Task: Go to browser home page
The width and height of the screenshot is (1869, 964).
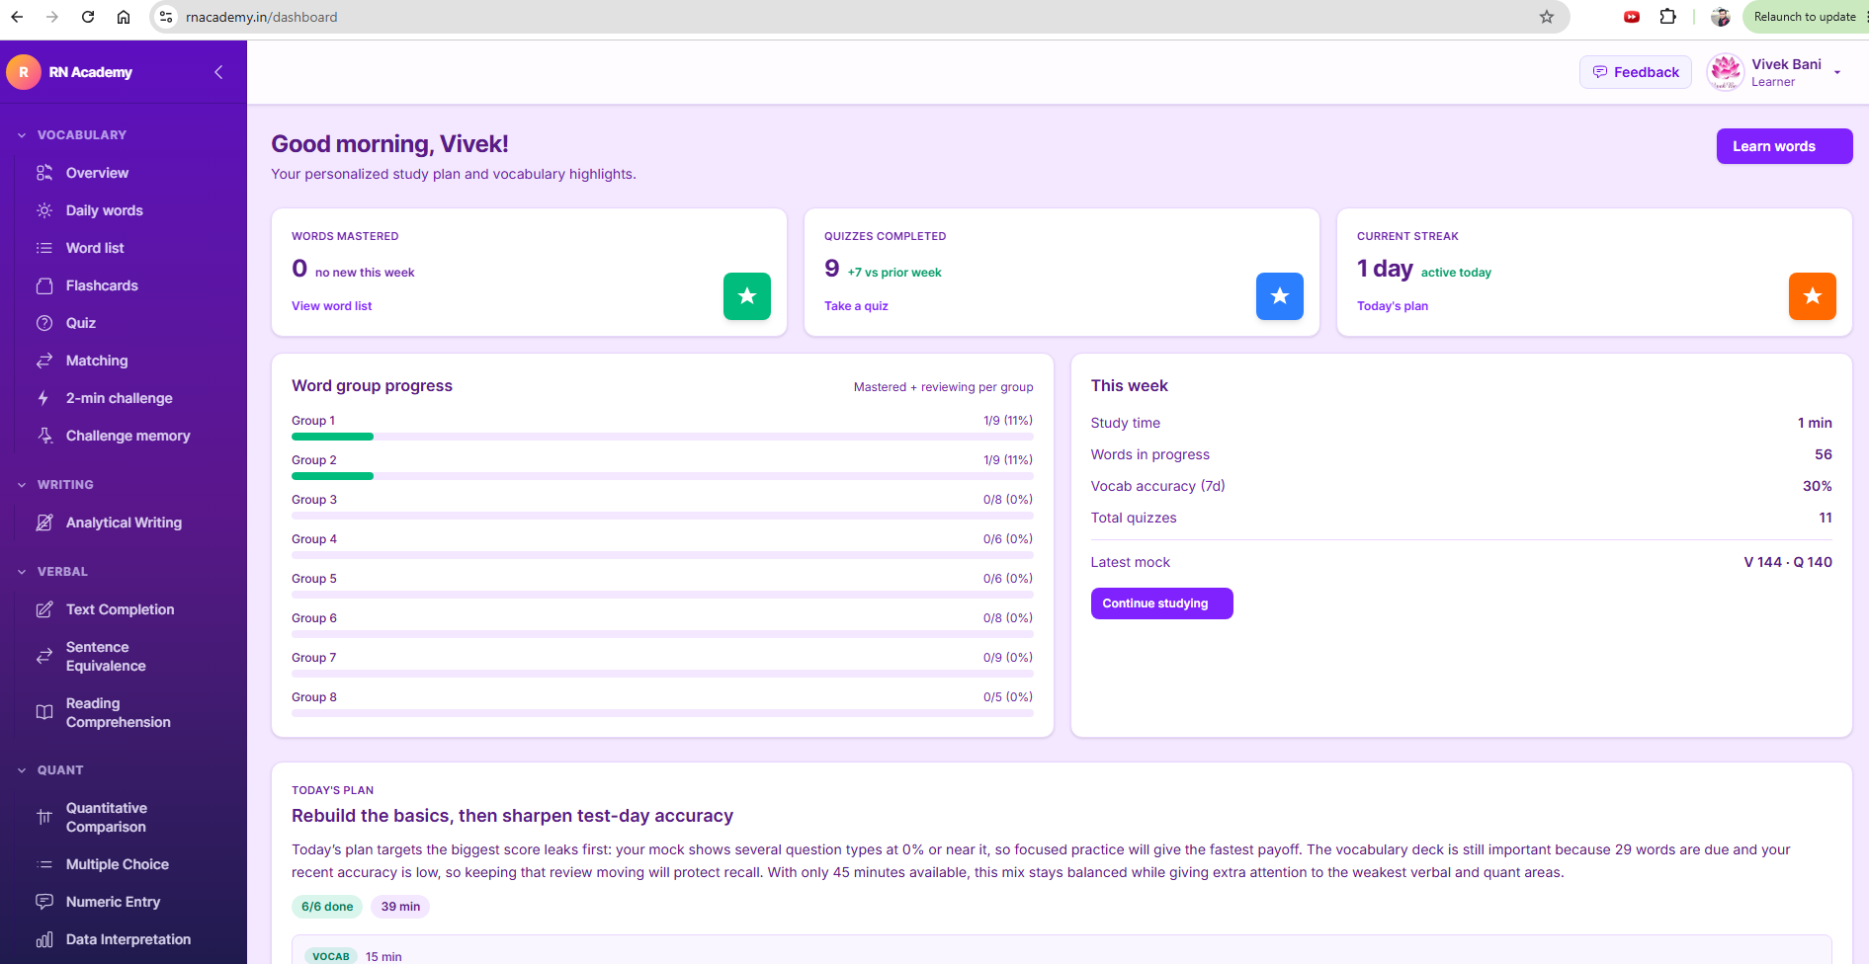Action: pos(124,17)
